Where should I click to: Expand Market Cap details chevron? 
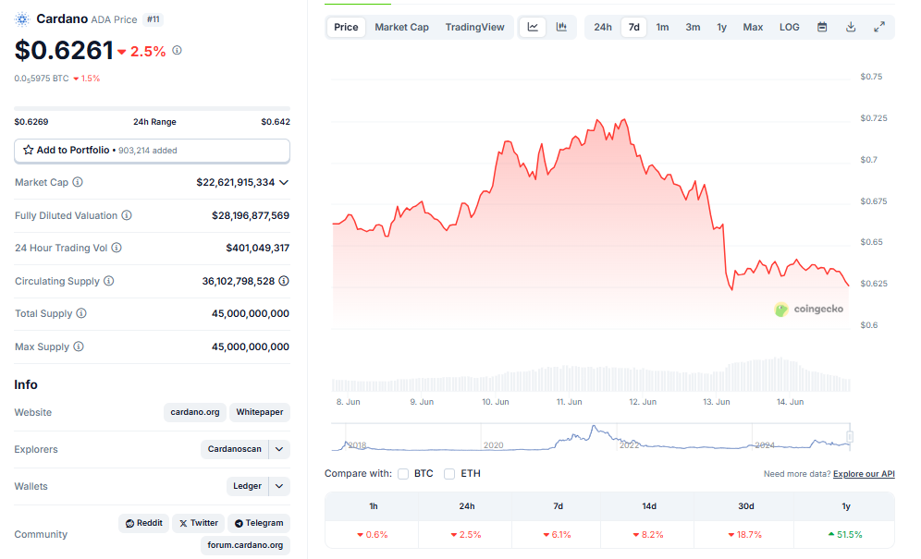point(284,183)
